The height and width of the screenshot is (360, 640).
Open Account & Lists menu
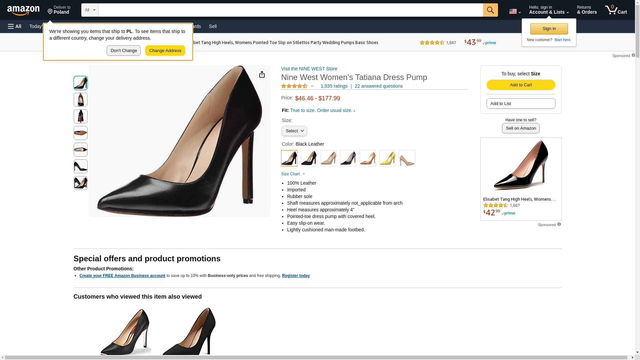click(549, 10)
